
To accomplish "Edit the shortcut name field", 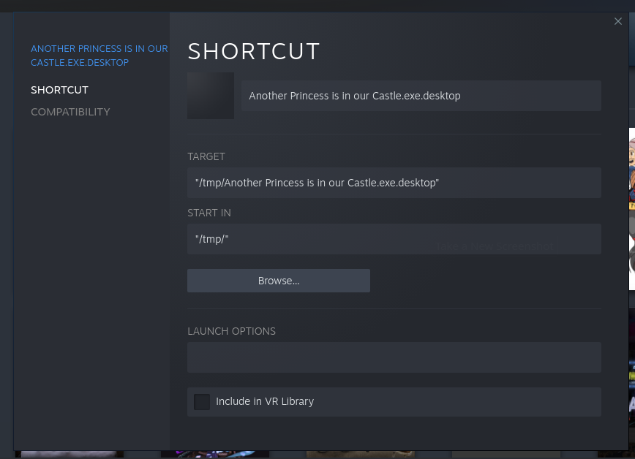I will pyautogui.click(x=421, y=96).
